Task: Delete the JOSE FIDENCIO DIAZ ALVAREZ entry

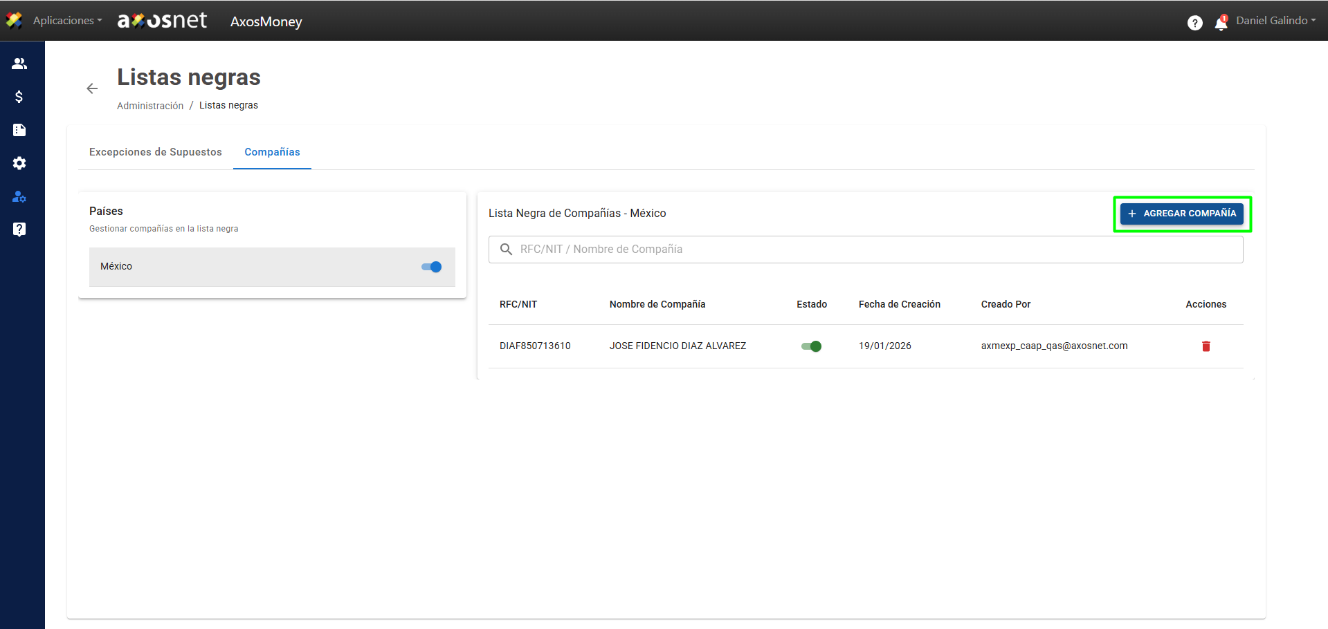Action: [1206, 346]
